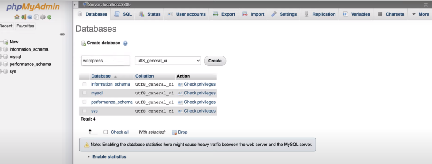Viewport: 432px width, 164px height.
Task: Click the page collapse icon top right
Action: (x=426, y=5)
